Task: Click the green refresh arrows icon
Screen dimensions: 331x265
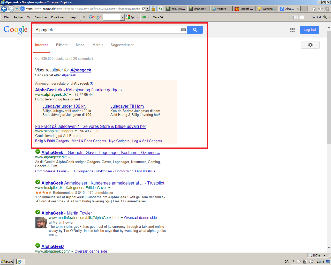Action: pos(161,9)
